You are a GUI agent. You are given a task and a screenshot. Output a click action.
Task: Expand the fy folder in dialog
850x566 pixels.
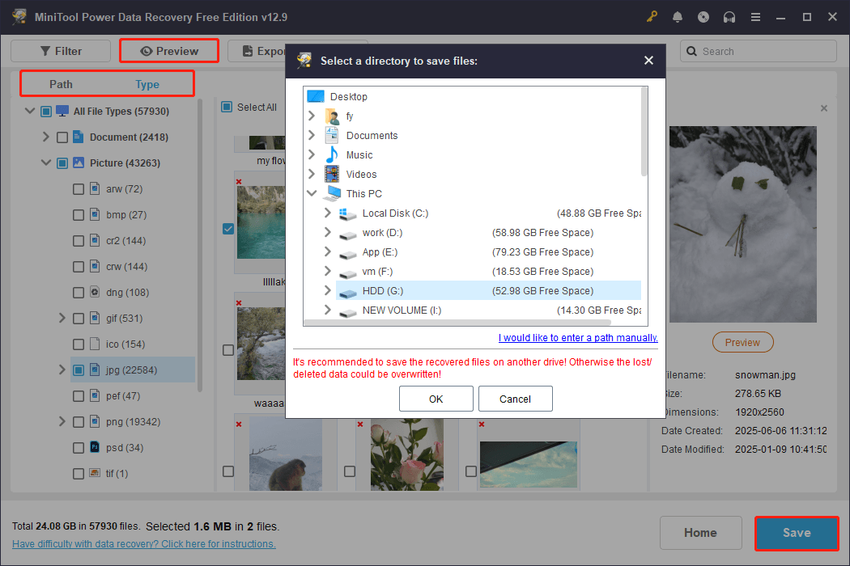(312, 116)
